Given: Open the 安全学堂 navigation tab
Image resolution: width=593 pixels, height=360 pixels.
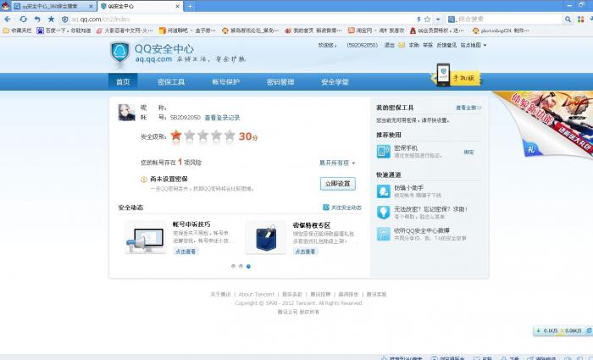Looking at the screenshot, I should tap(335, 81).
